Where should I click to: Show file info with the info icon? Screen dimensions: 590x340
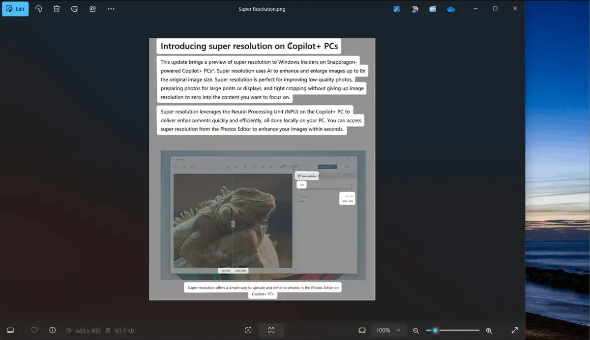(x=53, y=330)
